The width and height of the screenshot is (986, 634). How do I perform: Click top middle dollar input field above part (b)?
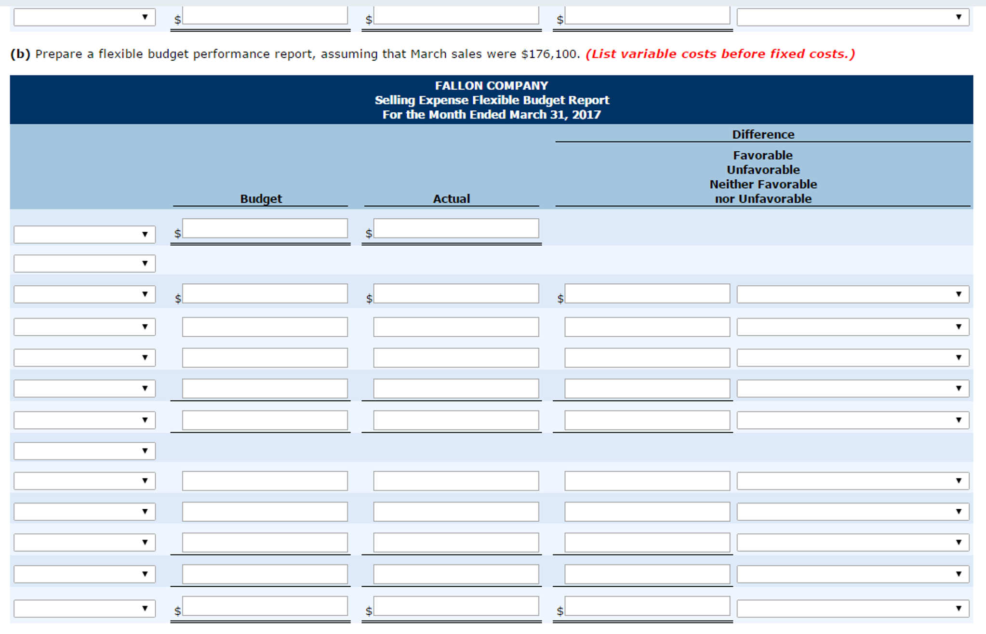455,15
